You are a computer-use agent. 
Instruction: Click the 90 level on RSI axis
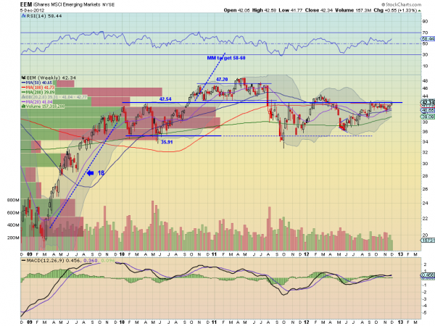pyautogui.click(x=425, y=22)
